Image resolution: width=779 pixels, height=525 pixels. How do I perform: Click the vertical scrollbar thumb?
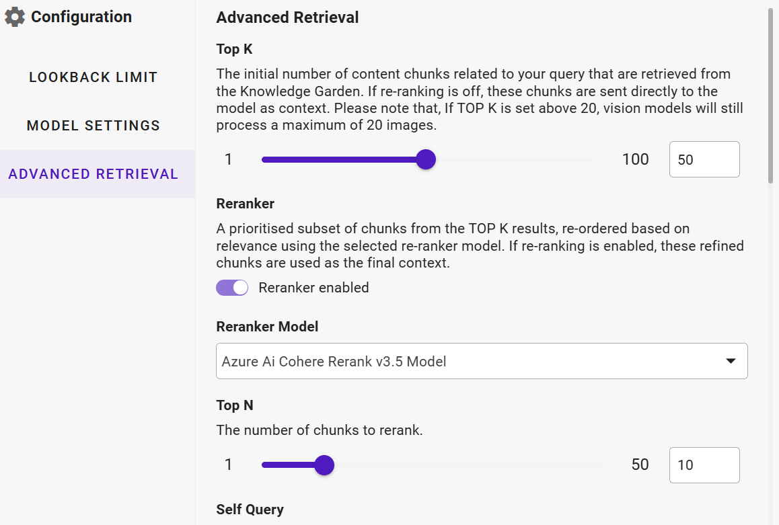(771, 94)
